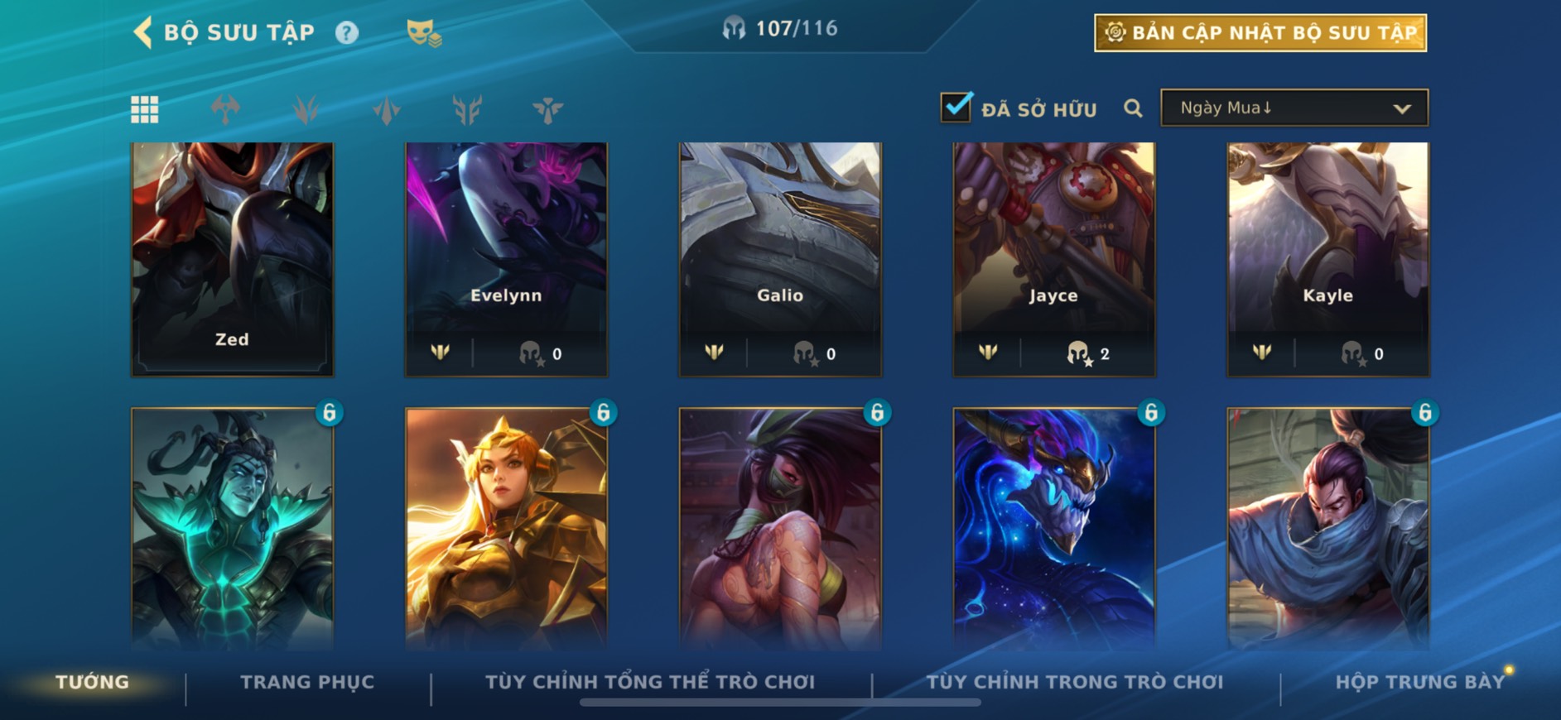Click the bottom horizontal scroll bar
The image size is (1561, 720).
tap(780, 703)
